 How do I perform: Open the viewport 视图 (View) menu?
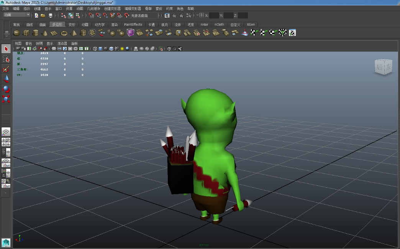click(18, 43)
